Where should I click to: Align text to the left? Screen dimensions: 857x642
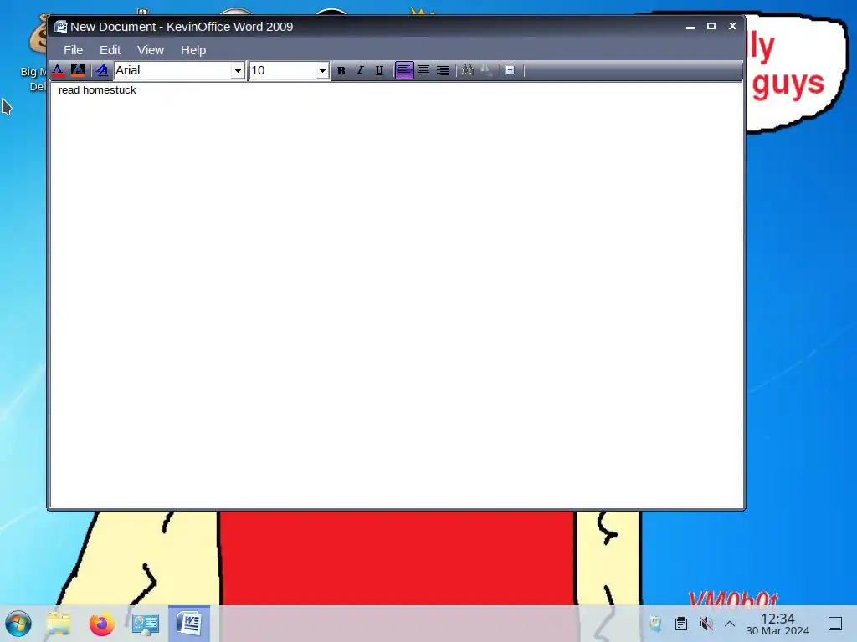pyautogui.click(x=404, y=70)
